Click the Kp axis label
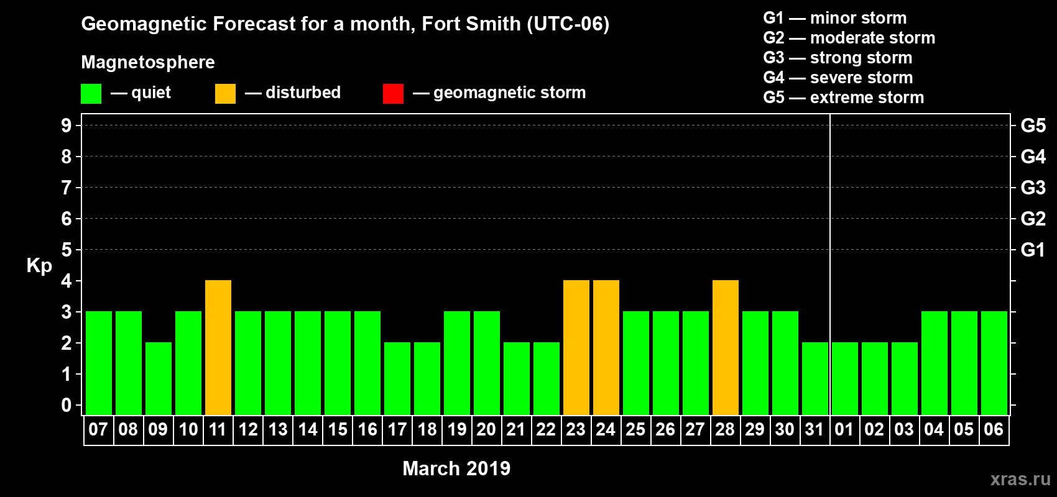1057x497 pixels. [x=39, y=266]
